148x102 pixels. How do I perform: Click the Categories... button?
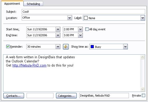[66, 96]
